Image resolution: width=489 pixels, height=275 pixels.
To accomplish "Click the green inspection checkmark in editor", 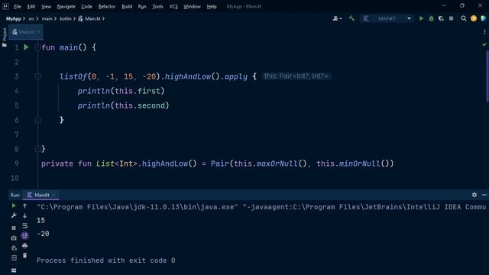I will pos(484,44).
